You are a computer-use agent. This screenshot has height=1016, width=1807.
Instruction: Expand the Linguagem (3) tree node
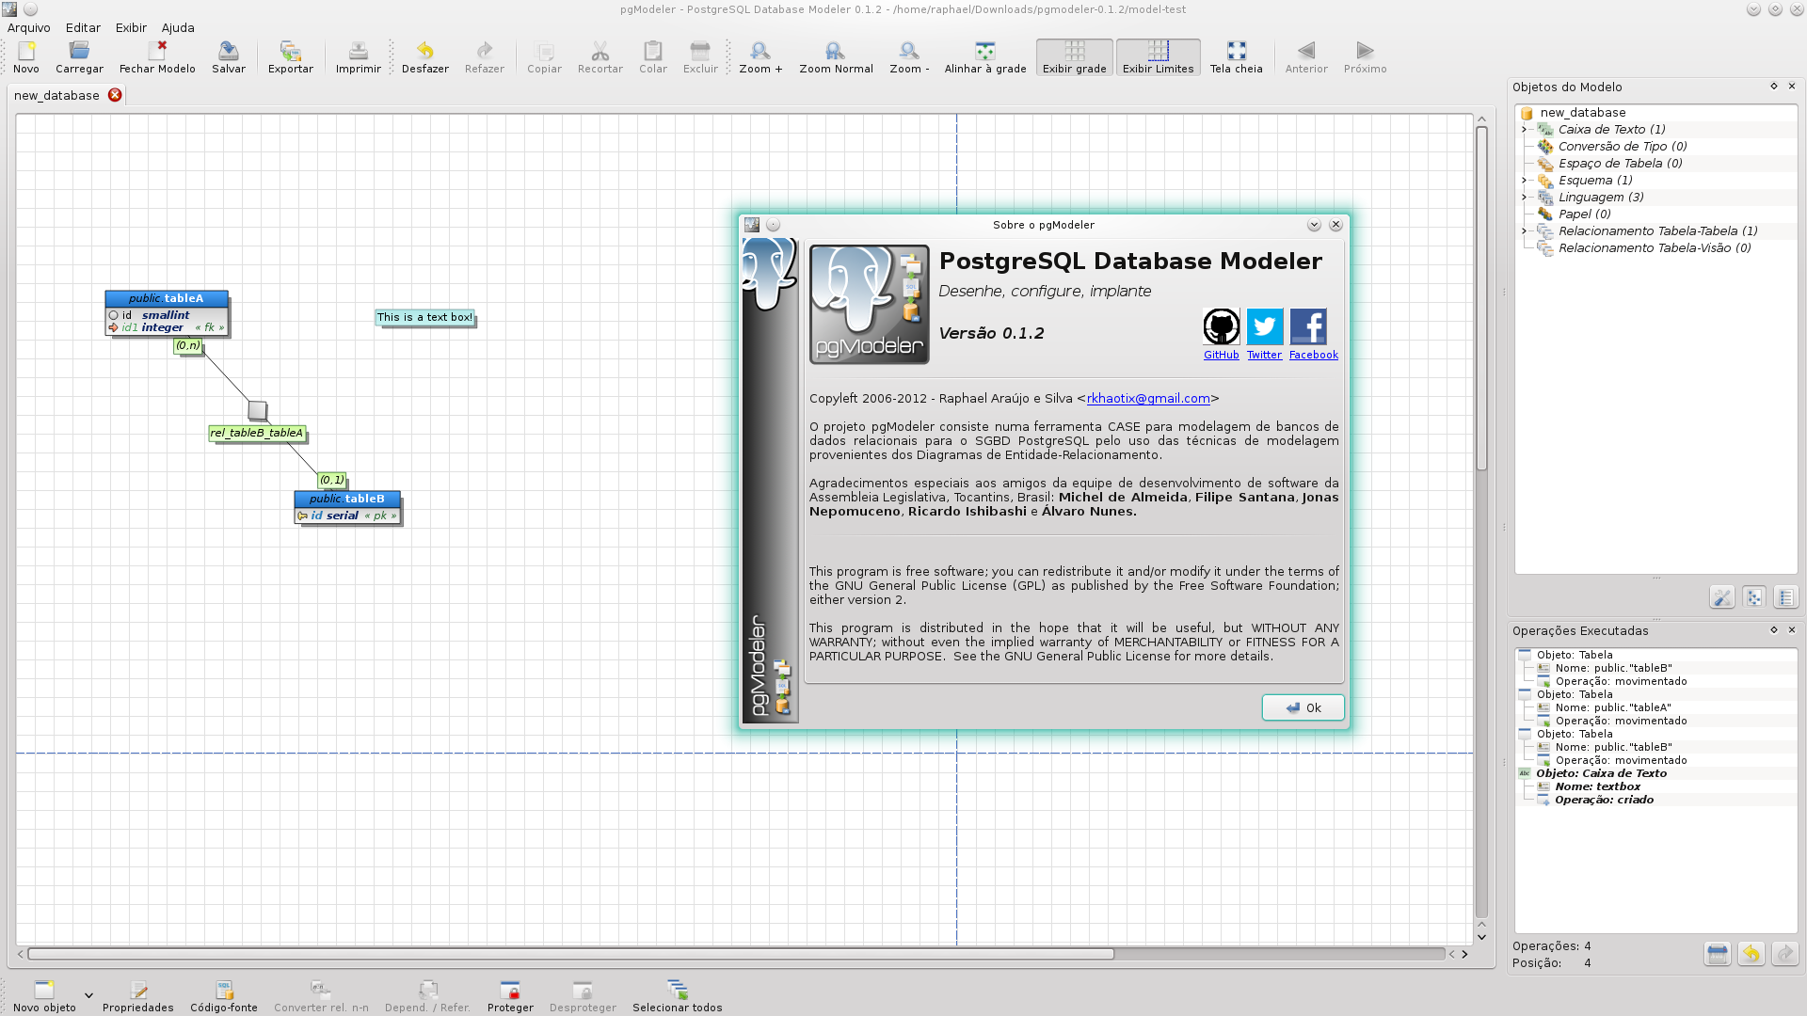click(x=1525, y=198)
